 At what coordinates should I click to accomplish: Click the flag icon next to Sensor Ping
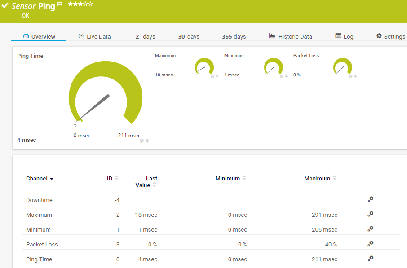pos(60,4)
